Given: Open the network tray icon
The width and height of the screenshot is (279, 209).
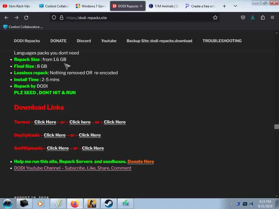Looking at the screenshot, I should (x=245, y=204).
